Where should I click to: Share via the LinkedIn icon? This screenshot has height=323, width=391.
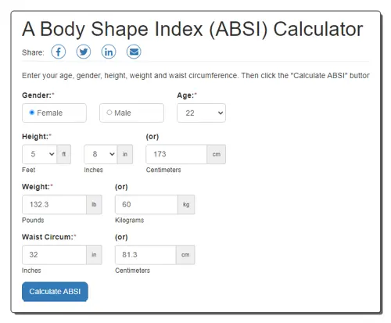click(109, 52)
